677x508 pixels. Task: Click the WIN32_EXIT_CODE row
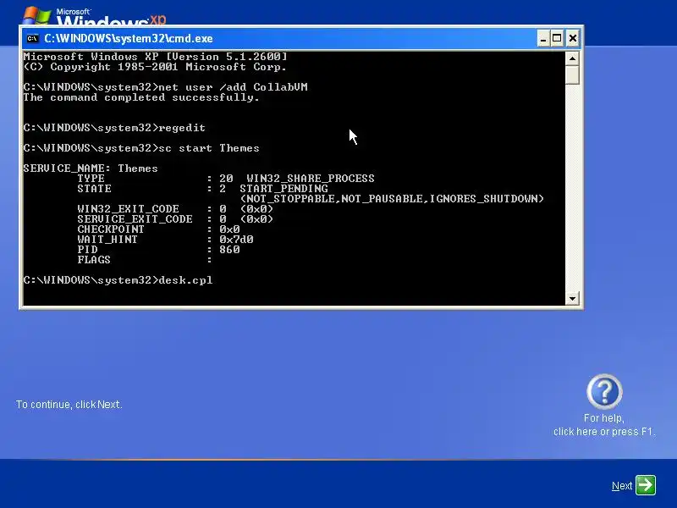(175, 209)
